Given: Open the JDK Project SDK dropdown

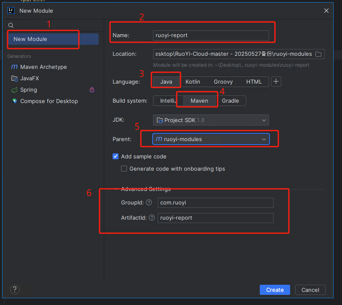Looking at the screenshot, I should pos(211,120).
